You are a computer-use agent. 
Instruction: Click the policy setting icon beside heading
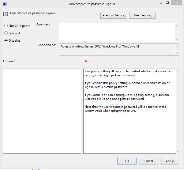click(5, 14)
